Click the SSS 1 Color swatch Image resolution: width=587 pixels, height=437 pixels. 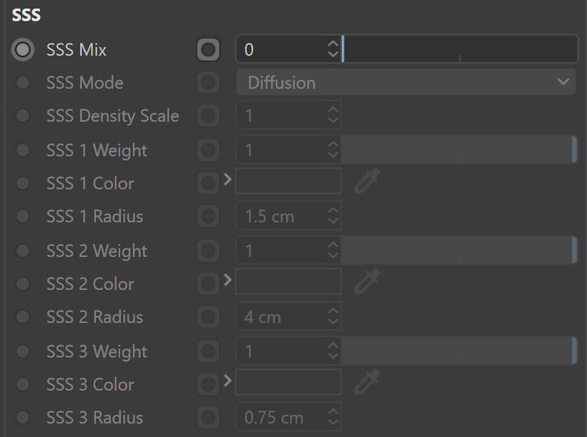coord(288,181)
